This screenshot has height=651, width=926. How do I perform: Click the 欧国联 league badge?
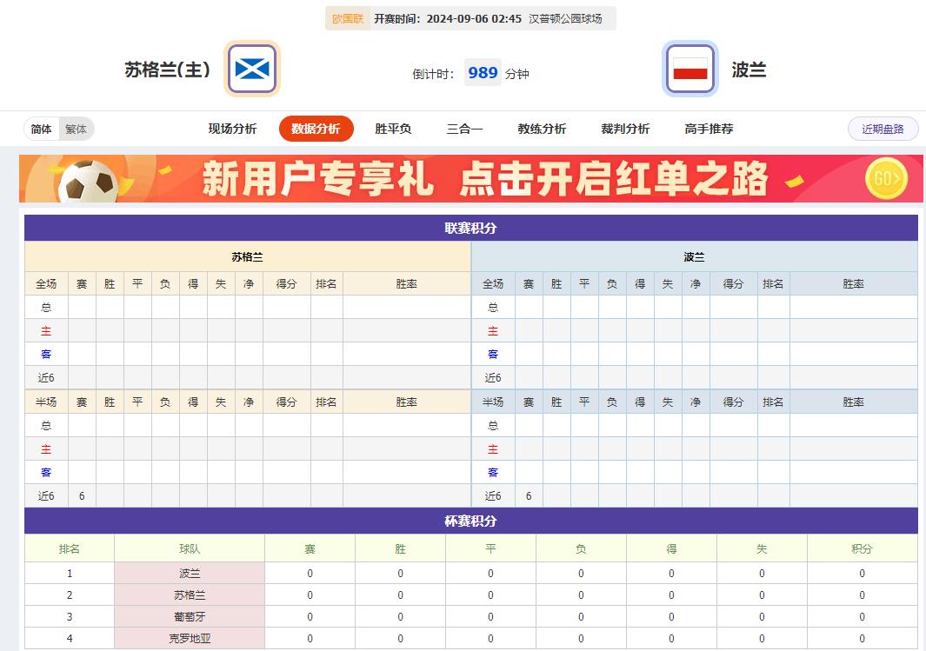pos(348,17)
